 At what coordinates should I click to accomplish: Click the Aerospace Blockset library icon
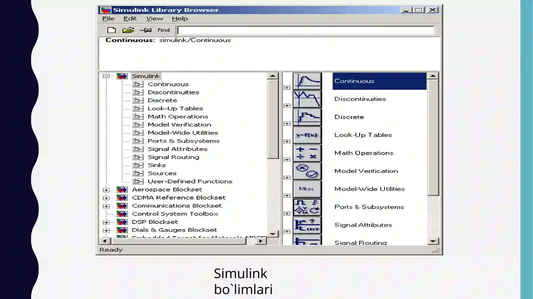click(122, 190)
